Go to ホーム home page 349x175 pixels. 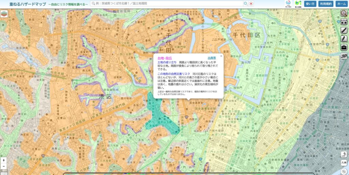(x=341, y=4)
